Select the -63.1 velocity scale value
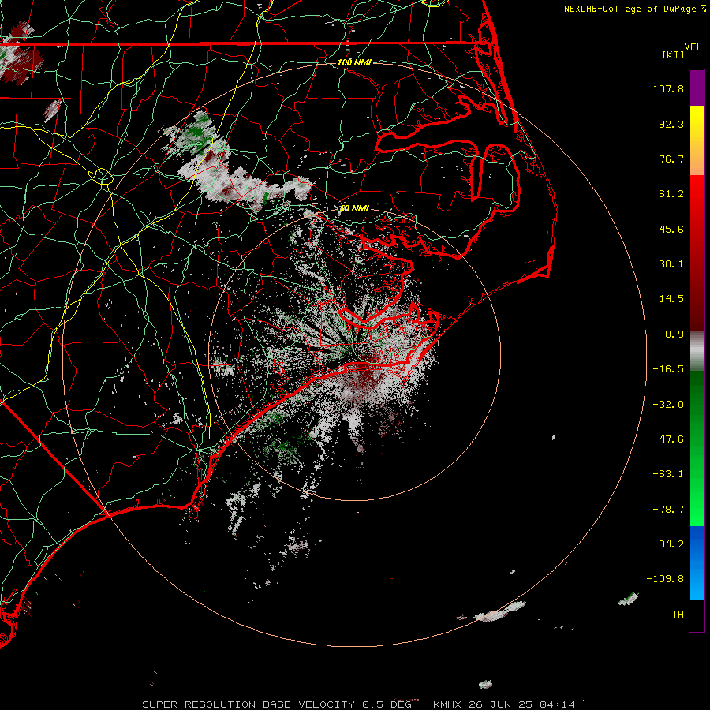The width and height of the screenshot is (710, 710). [668, 474]
